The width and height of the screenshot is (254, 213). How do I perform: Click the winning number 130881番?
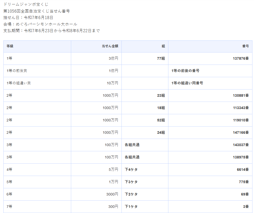pos(241,95)
